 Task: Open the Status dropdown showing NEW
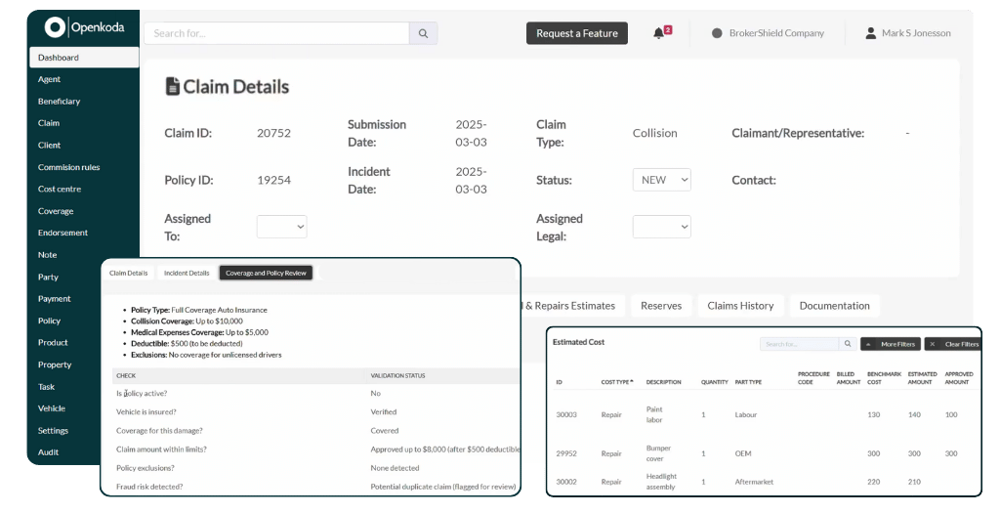point(661,180)
